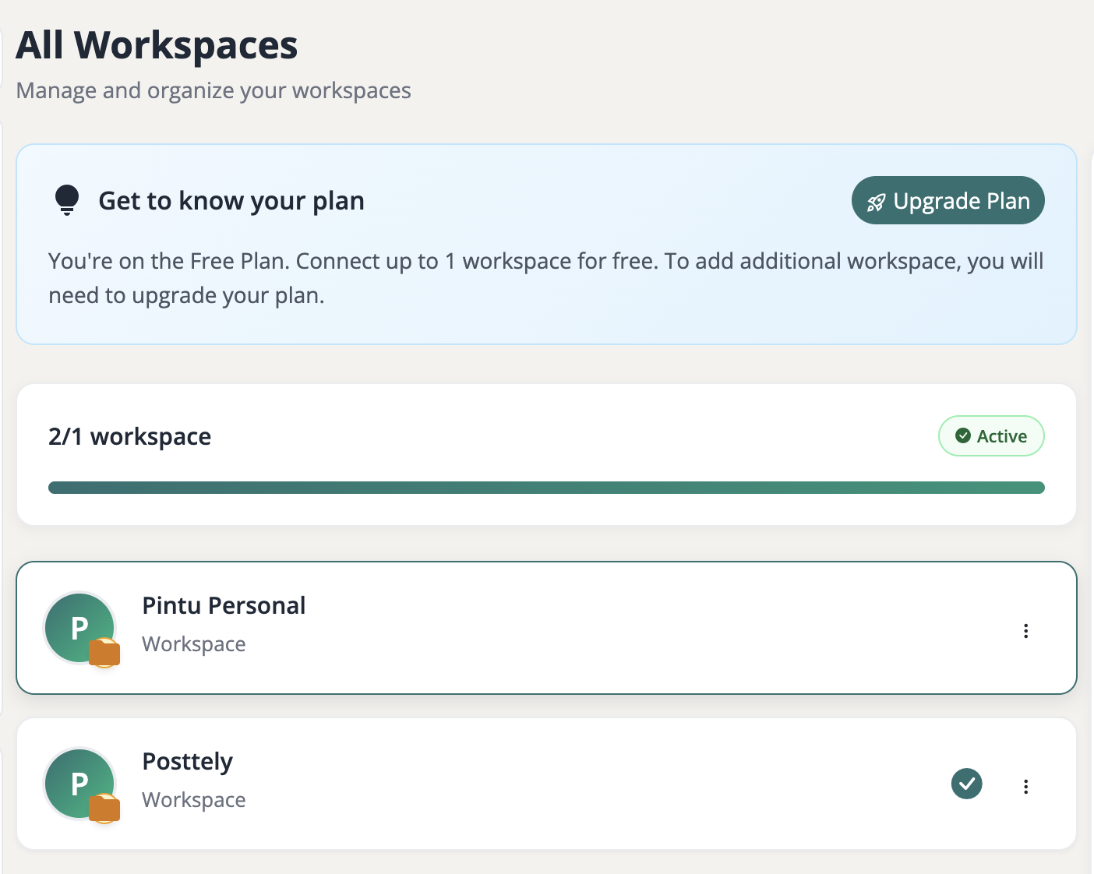Click the Active status badge
The height and width of the screenshot is (874, 1094).
pyautogui.click(x=991, y=436)
